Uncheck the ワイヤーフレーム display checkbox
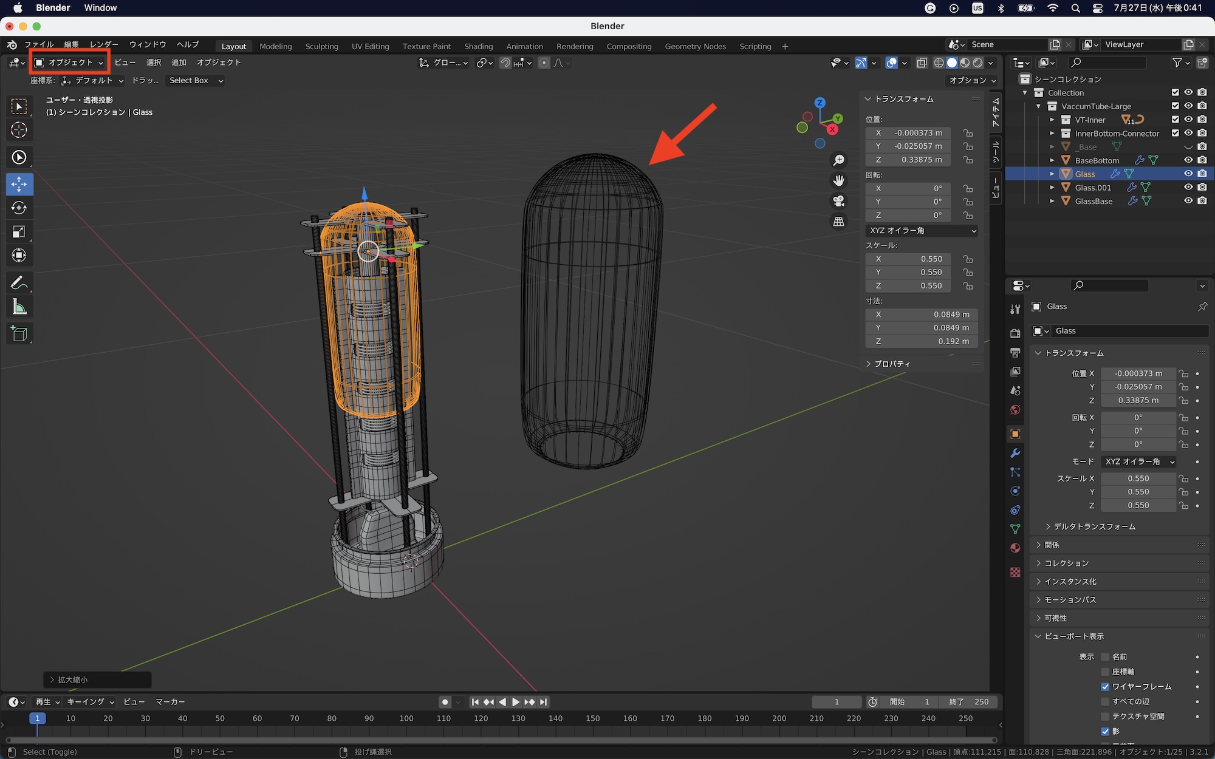 click(x=1105, y=687)
